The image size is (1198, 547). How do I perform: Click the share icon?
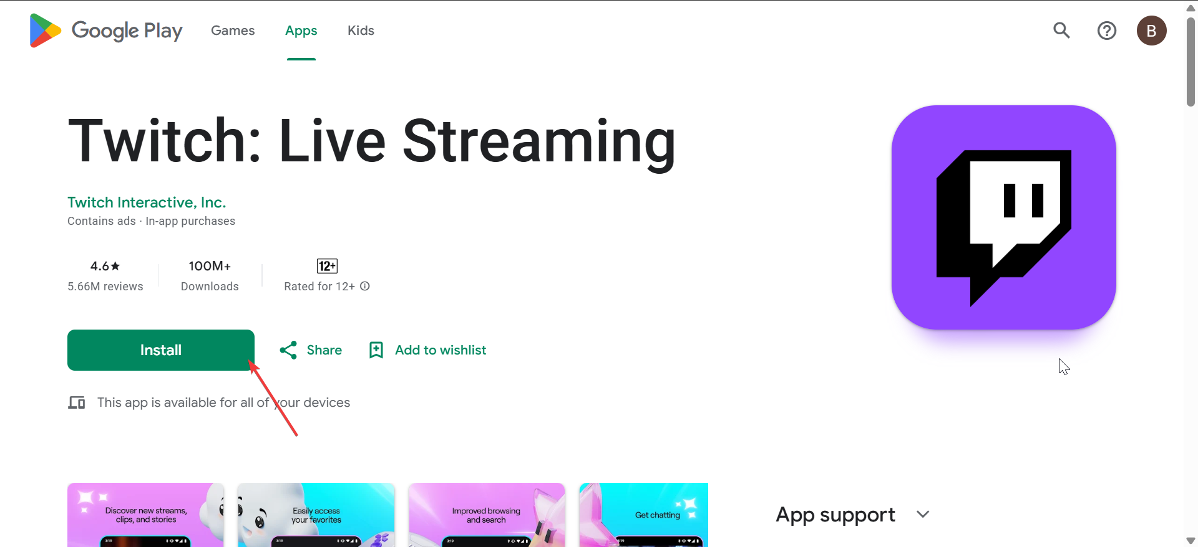[288, 350]
